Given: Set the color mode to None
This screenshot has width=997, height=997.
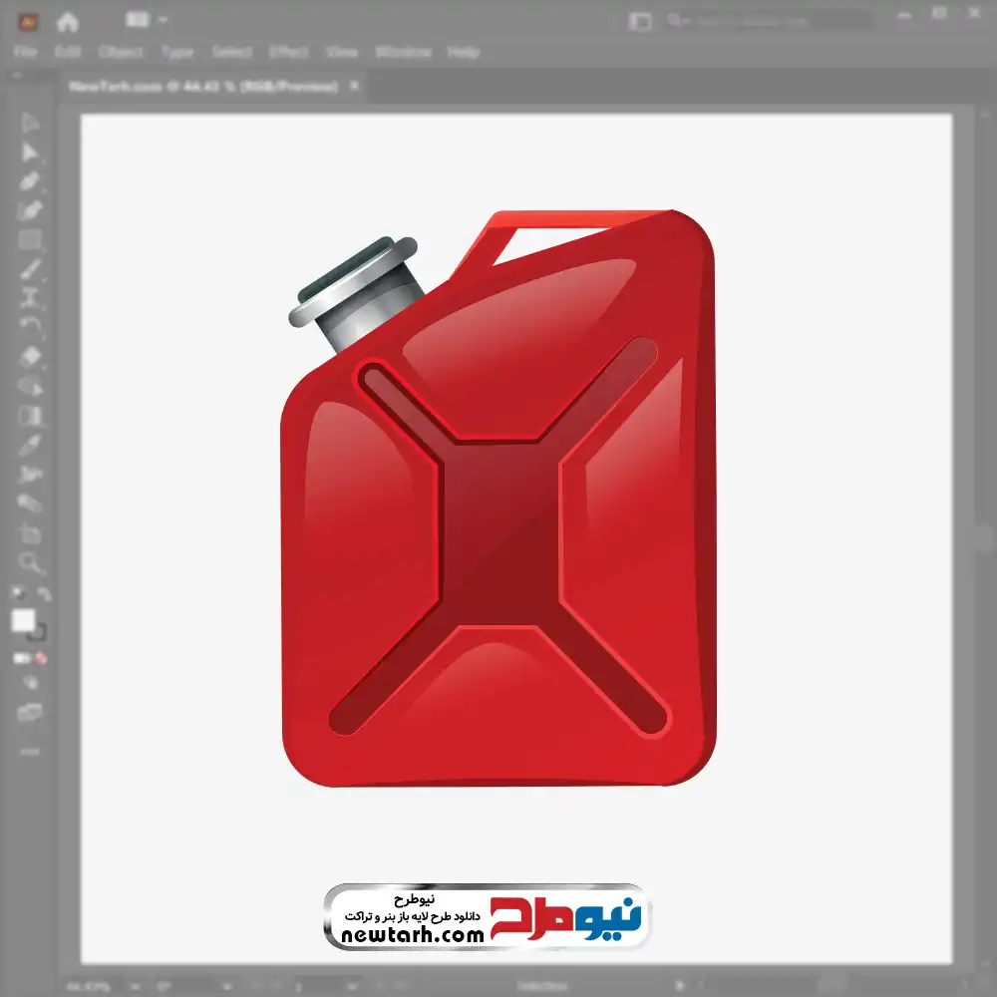Looking at the screenshot, I should [42, 659].
